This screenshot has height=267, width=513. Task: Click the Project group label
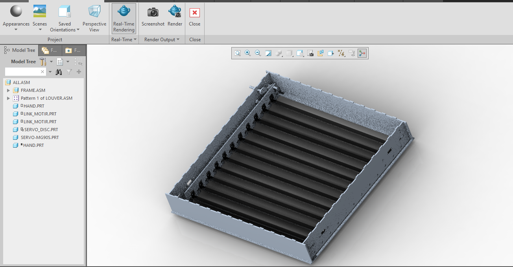tap(55, 40)
